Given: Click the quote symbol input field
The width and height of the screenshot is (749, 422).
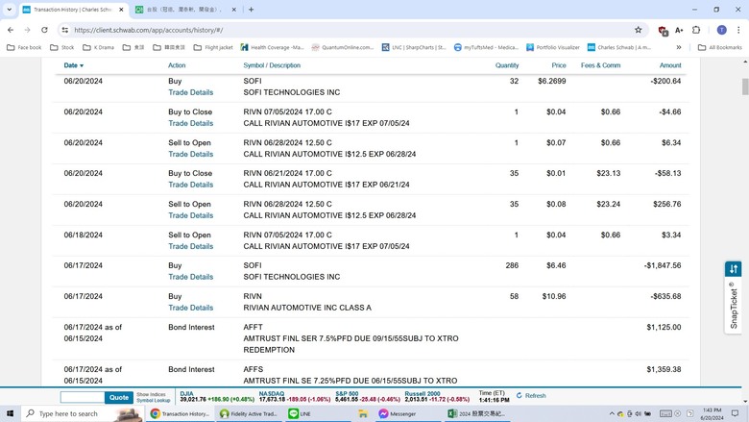Looking at the screenshot, I should [x=83, y=397].
